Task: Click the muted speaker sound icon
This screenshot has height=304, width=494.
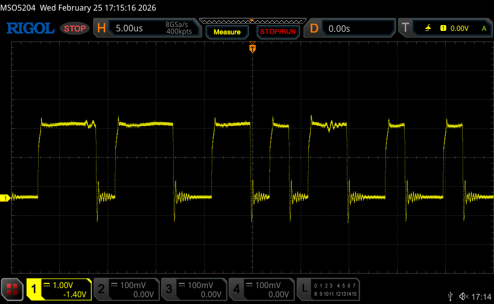Action: point(463,296)
